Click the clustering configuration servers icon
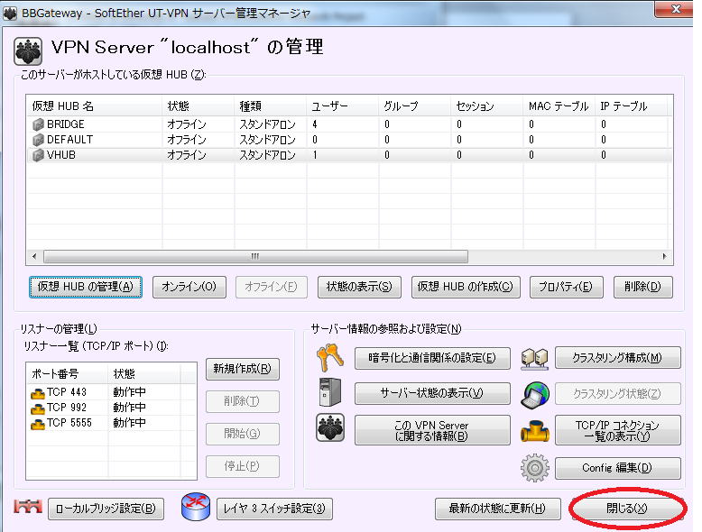702x532 pixels. tap(534, 358)
